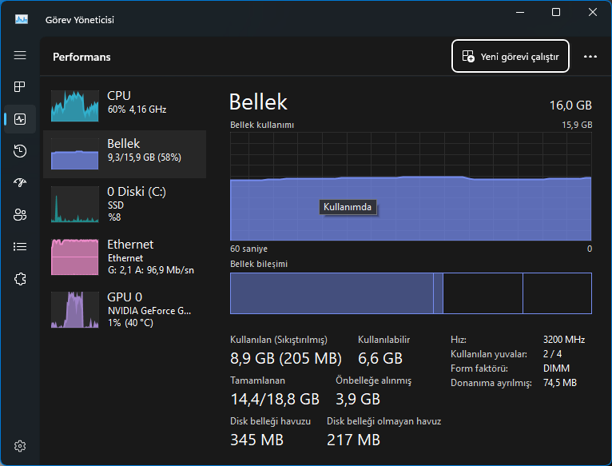612x466 pixels.
Task: Select the Performance sidebar icon
Action: pos(20,119)
